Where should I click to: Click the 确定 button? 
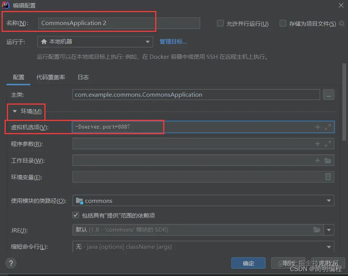point(248,263)
